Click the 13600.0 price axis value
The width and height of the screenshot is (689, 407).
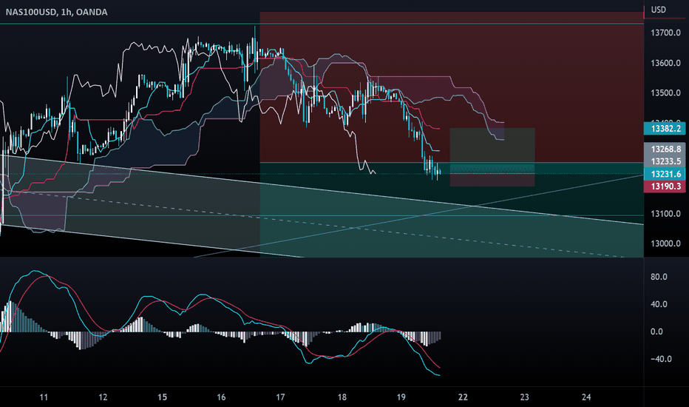[x=665, y=63]
